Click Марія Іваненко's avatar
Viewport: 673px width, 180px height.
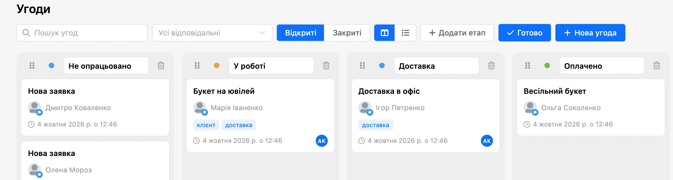click(x=200, y=108)
